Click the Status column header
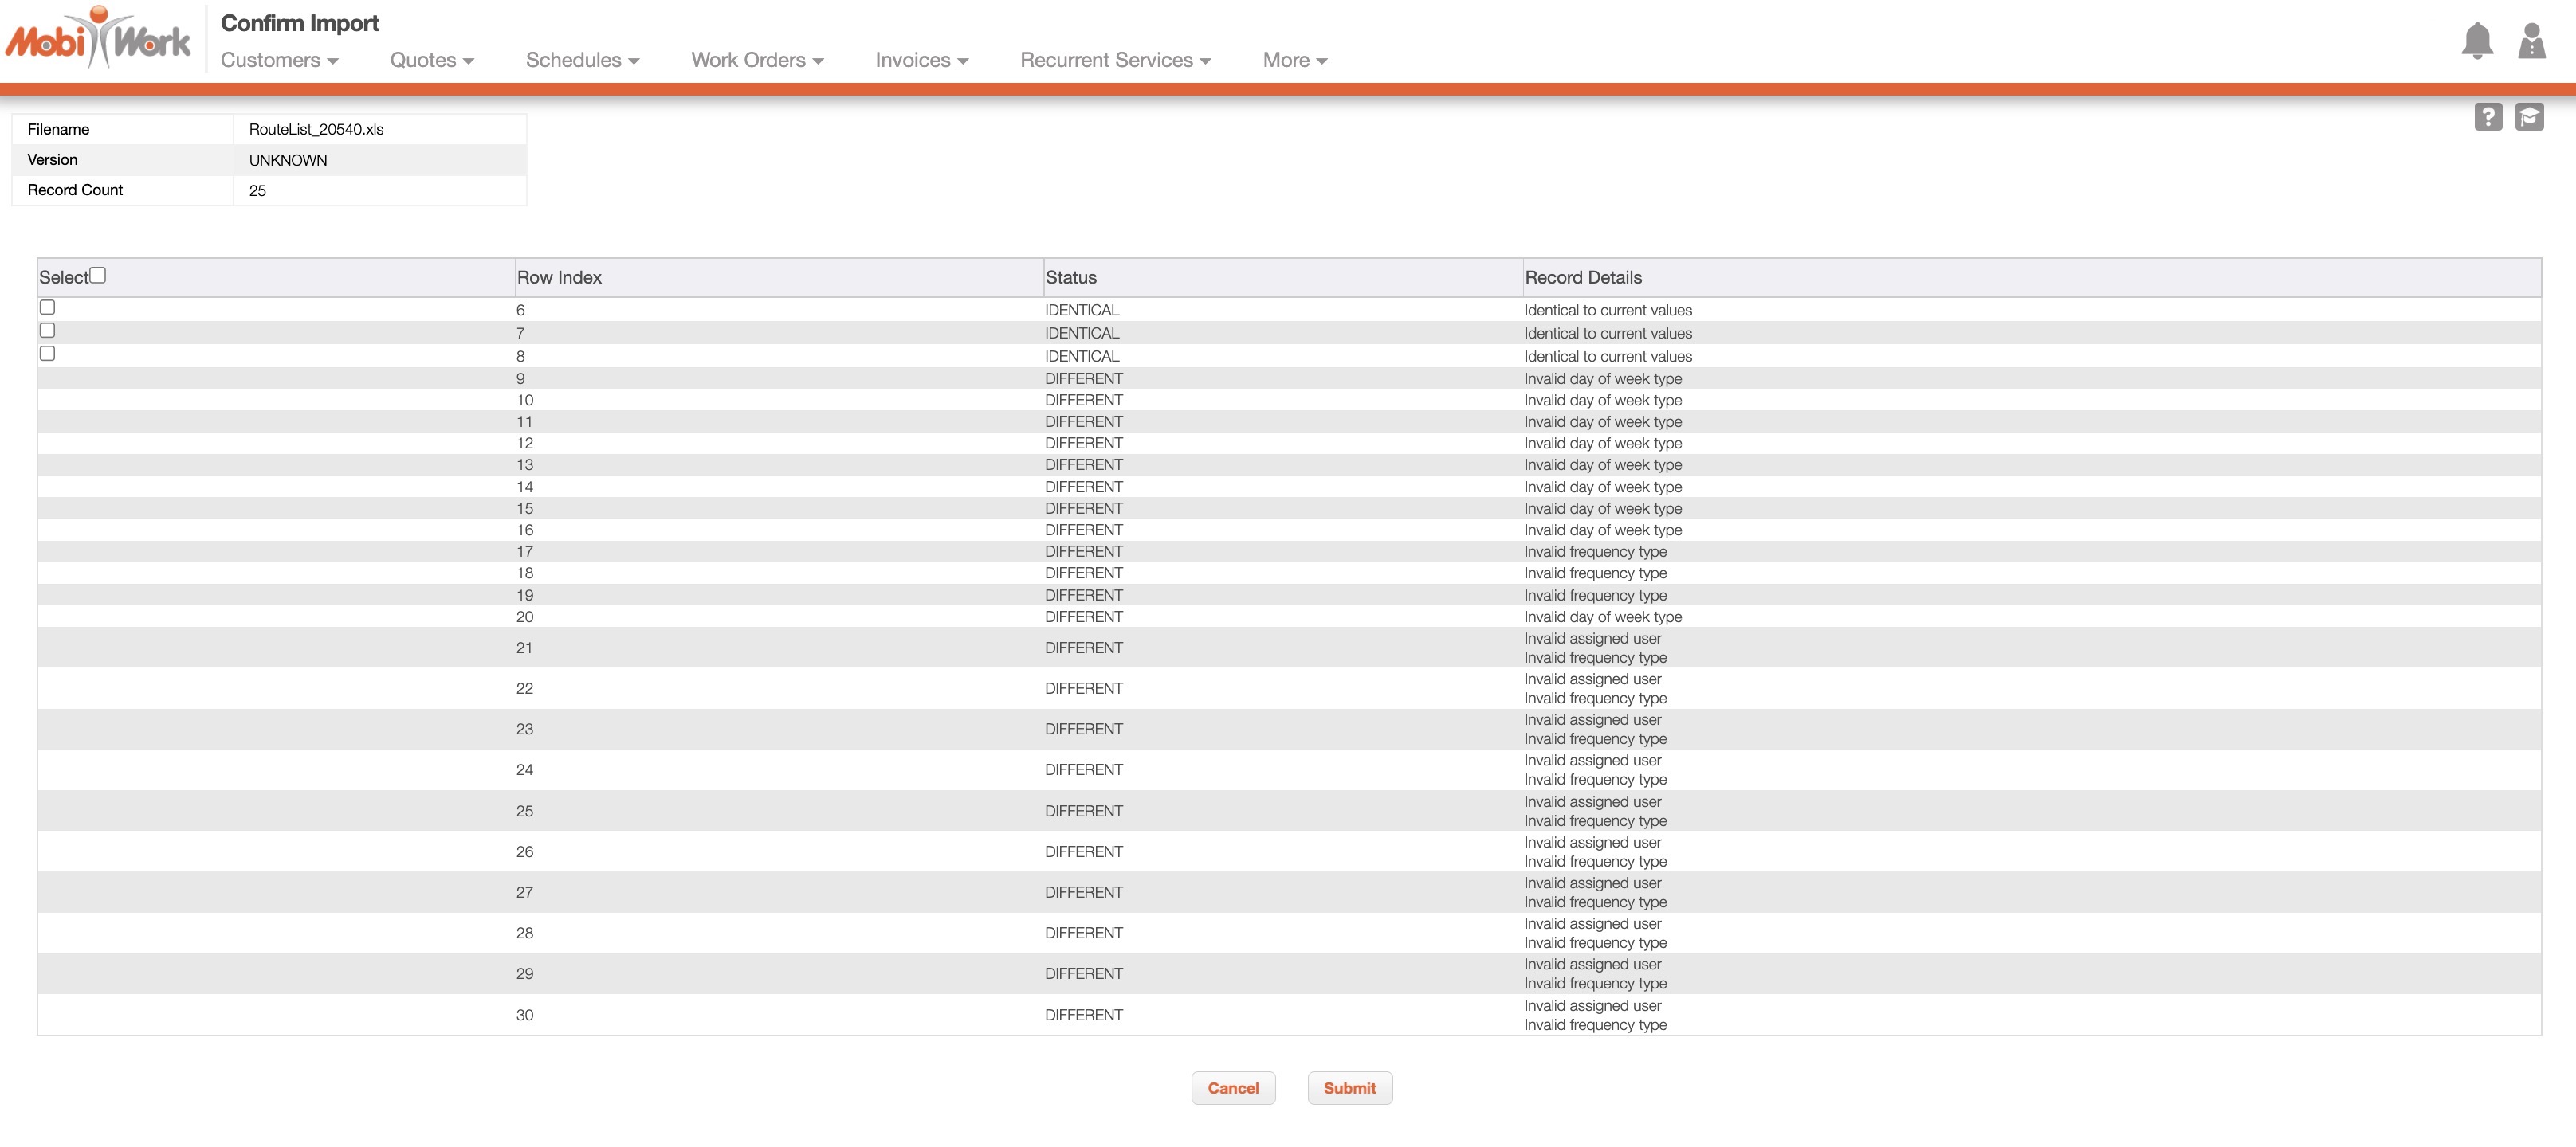The width and height of the screenshot is (2576, 1147). click(1070, 278)
